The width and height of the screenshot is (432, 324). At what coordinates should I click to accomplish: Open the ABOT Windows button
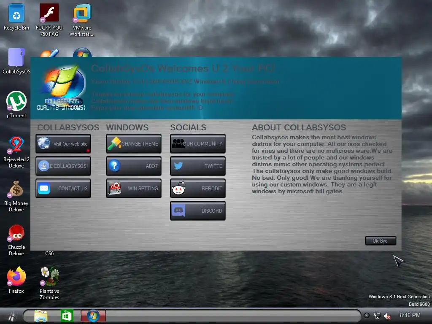(x=134, y=166)
